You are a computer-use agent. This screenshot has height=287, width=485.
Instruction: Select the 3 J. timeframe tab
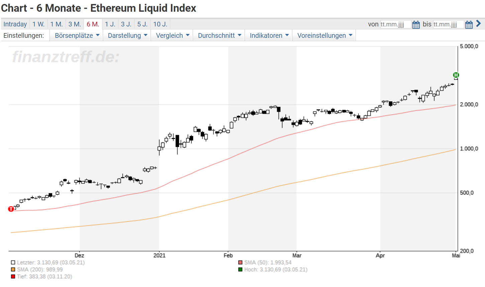click(x=126, y=24)
